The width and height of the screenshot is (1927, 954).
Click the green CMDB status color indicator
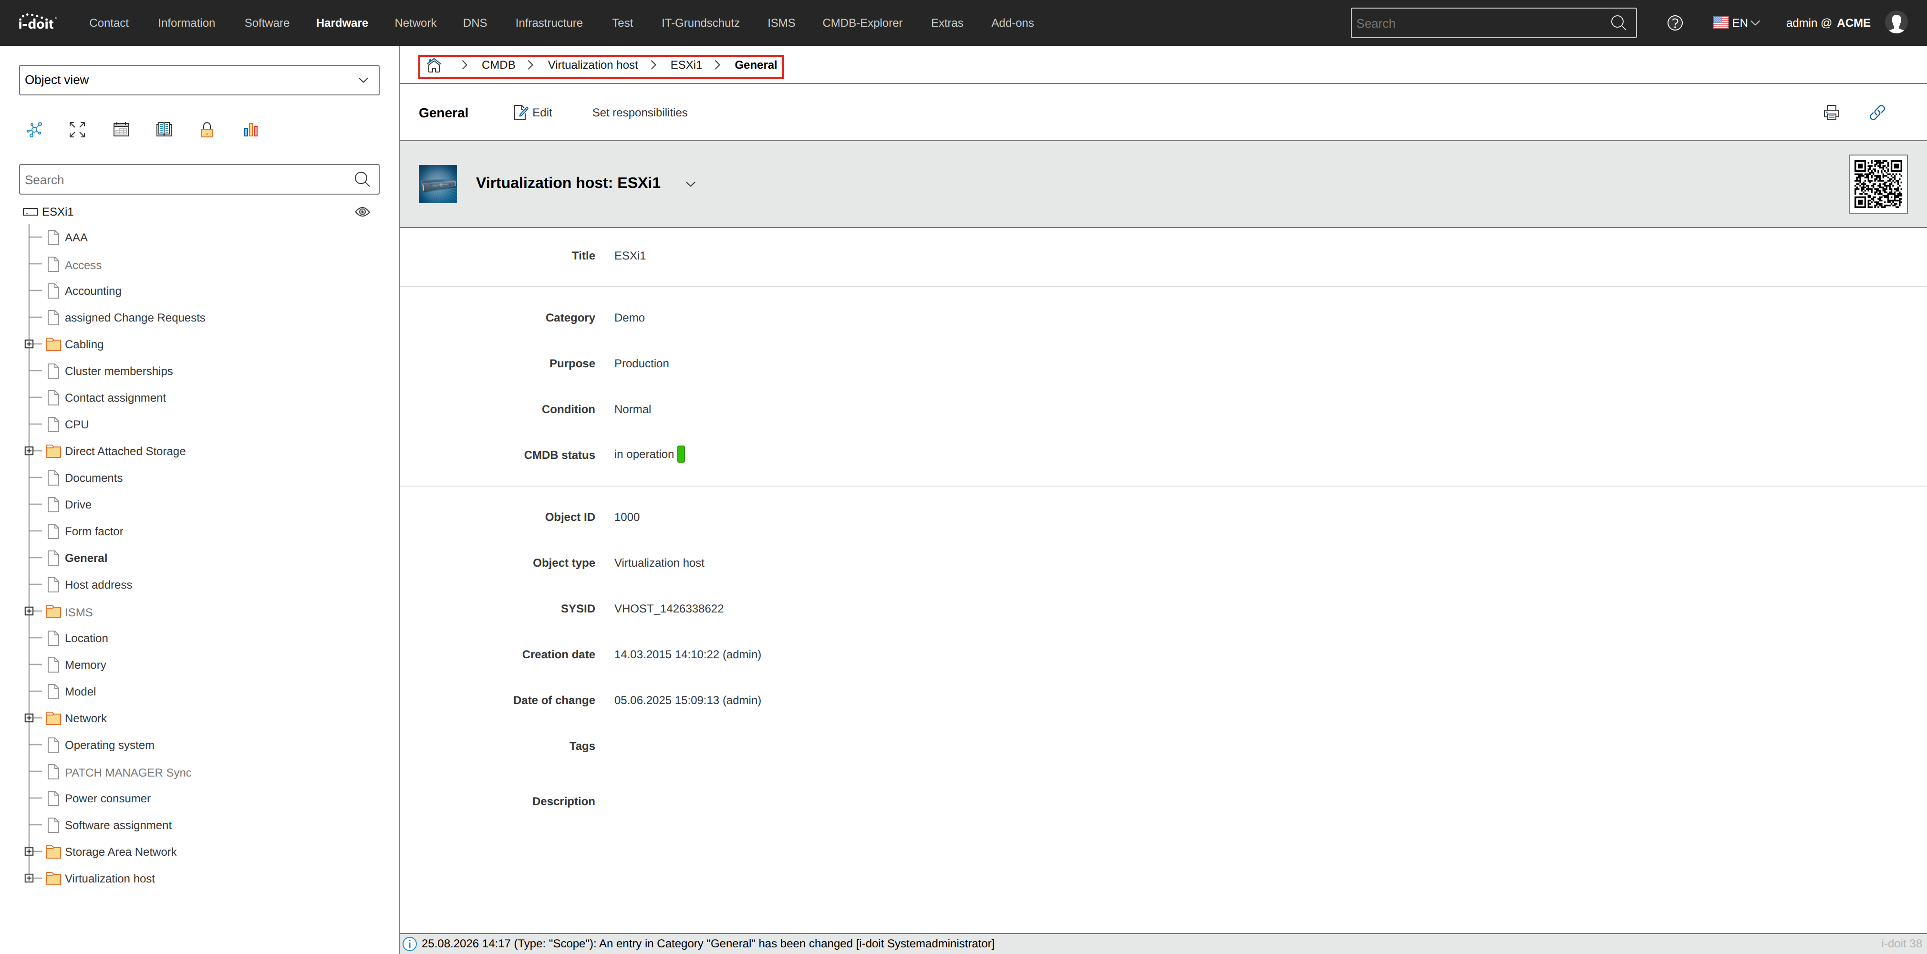click(x=681, y=454)
